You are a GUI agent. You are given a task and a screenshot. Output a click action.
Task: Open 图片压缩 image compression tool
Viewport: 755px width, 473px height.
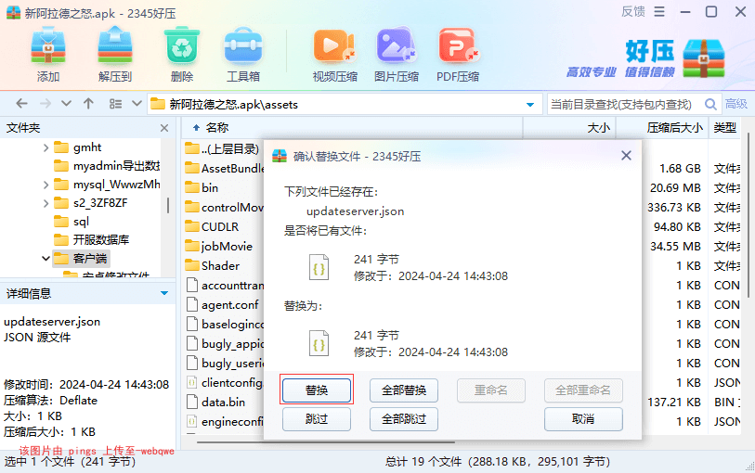click(397, 55)
